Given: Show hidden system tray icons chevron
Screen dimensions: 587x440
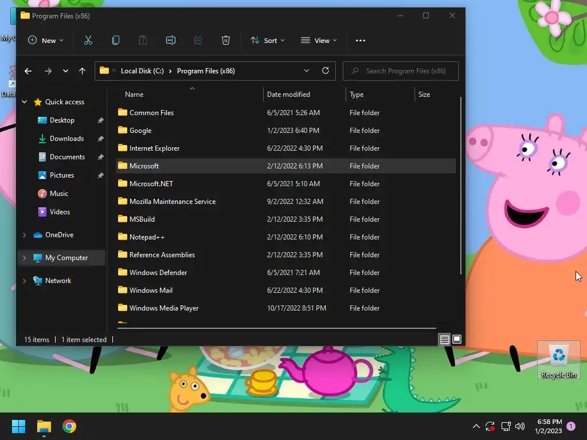Looking at the screenshot, I should coord(476,426).
